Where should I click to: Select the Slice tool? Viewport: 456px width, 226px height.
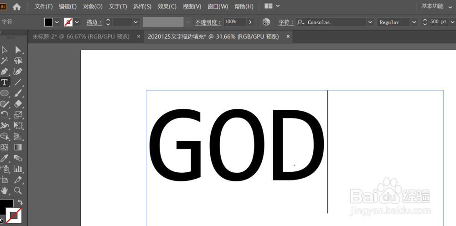(x=18, y=180)
